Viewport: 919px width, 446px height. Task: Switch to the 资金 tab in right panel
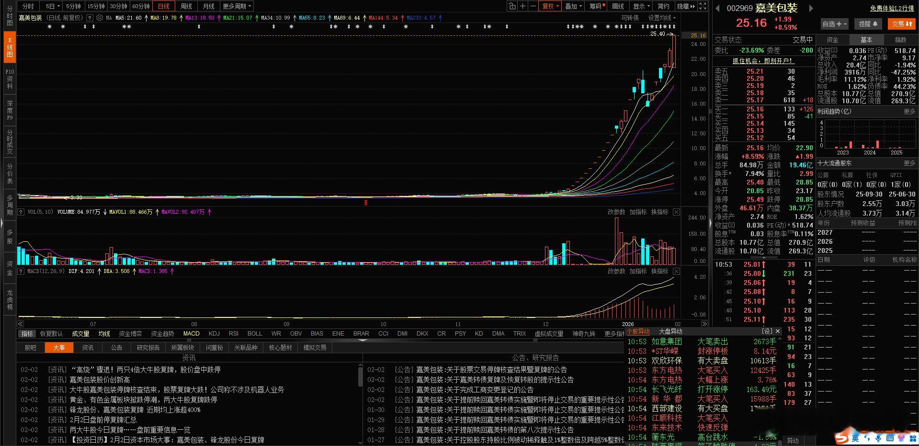tap(832, 40)
